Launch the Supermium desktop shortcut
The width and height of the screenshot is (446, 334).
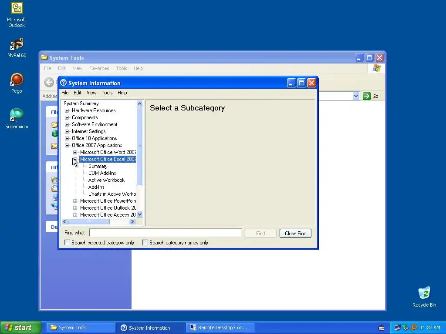pyautogui.click(x=17, y=119)
